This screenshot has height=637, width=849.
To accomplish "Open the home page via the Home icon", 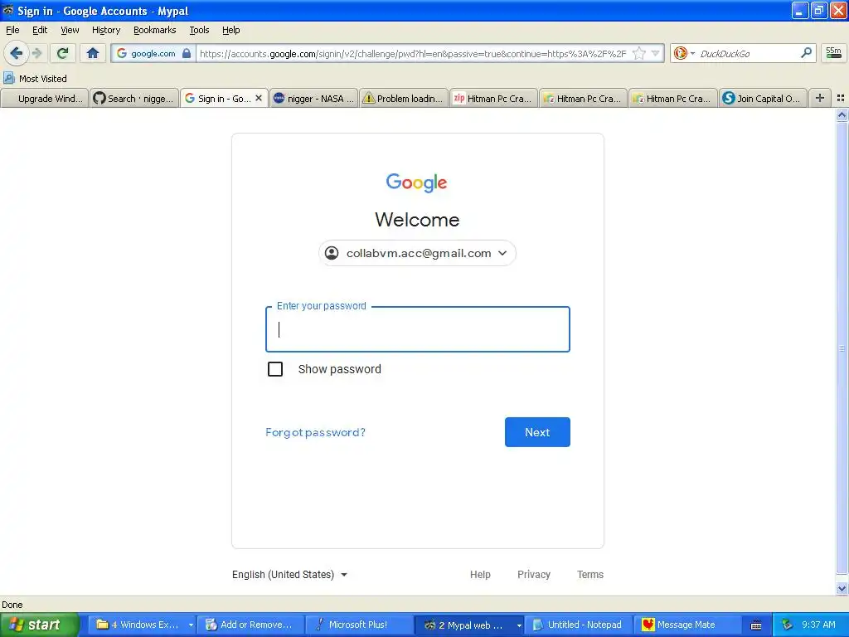I will tap(93, 53).
